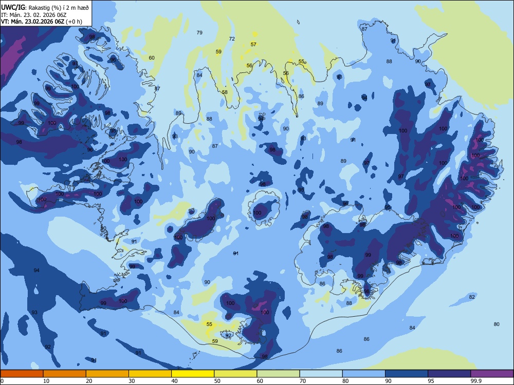Image resolution: width=514 pixels, height=385 pixels.
Task: Click the orange 10–20 legend swatch
Action: (x=65, y=374)
